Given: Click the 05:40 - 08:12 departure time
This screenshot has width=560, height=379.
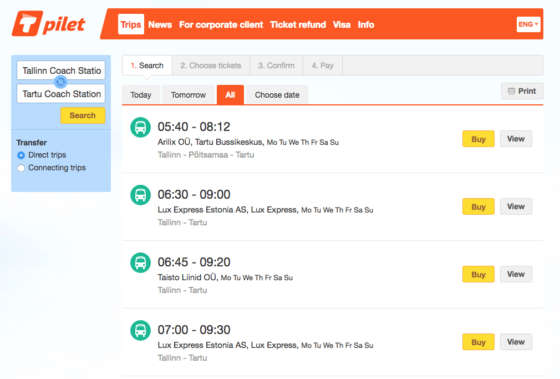Looking at the screenshot, I should tap(194, 127).
